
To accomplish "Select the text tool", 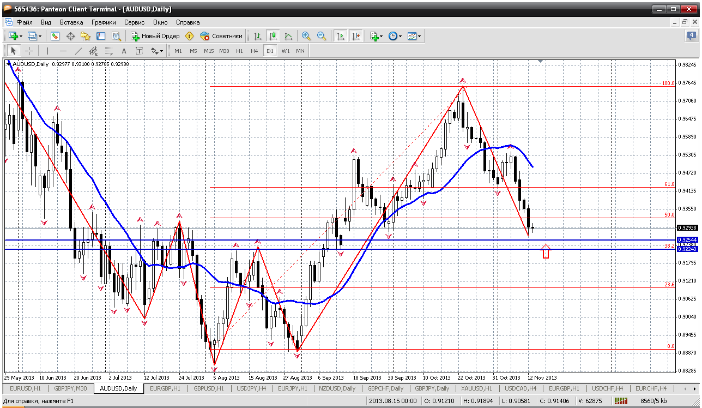I will click(x=124, y=51).
